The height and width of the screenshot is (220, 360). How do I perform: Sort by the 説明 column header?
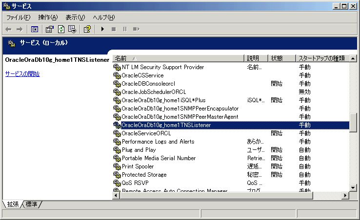256,58
